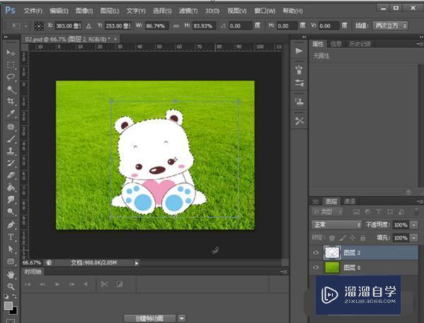Toggle the link between width and height

(176, 25)
